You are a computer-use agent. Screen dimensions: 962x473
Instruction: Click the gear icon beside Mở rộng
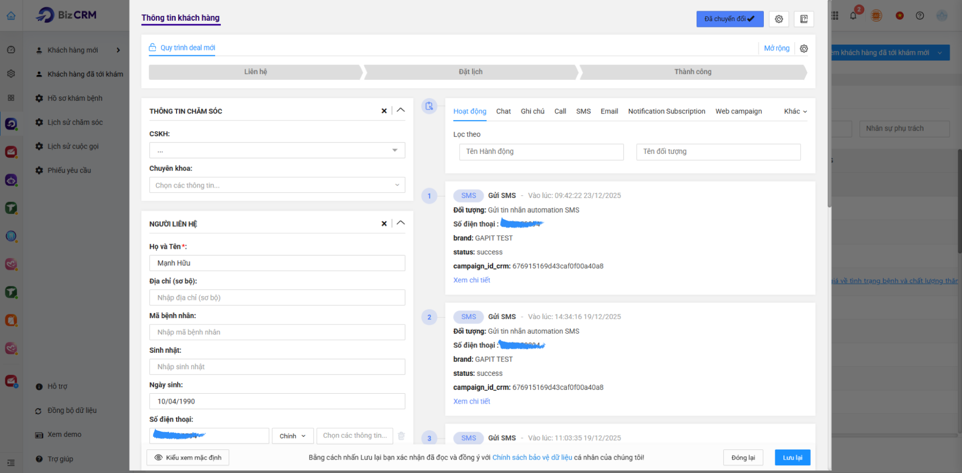804,49
